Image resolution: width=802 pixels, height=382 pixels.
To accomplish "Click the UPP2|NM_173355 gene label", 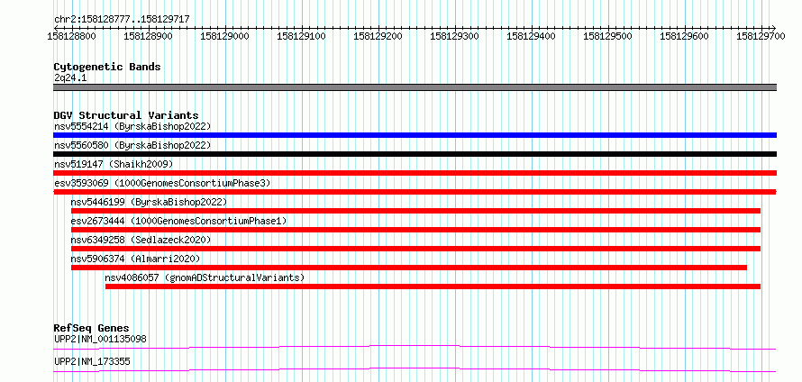I will [92, 361].
